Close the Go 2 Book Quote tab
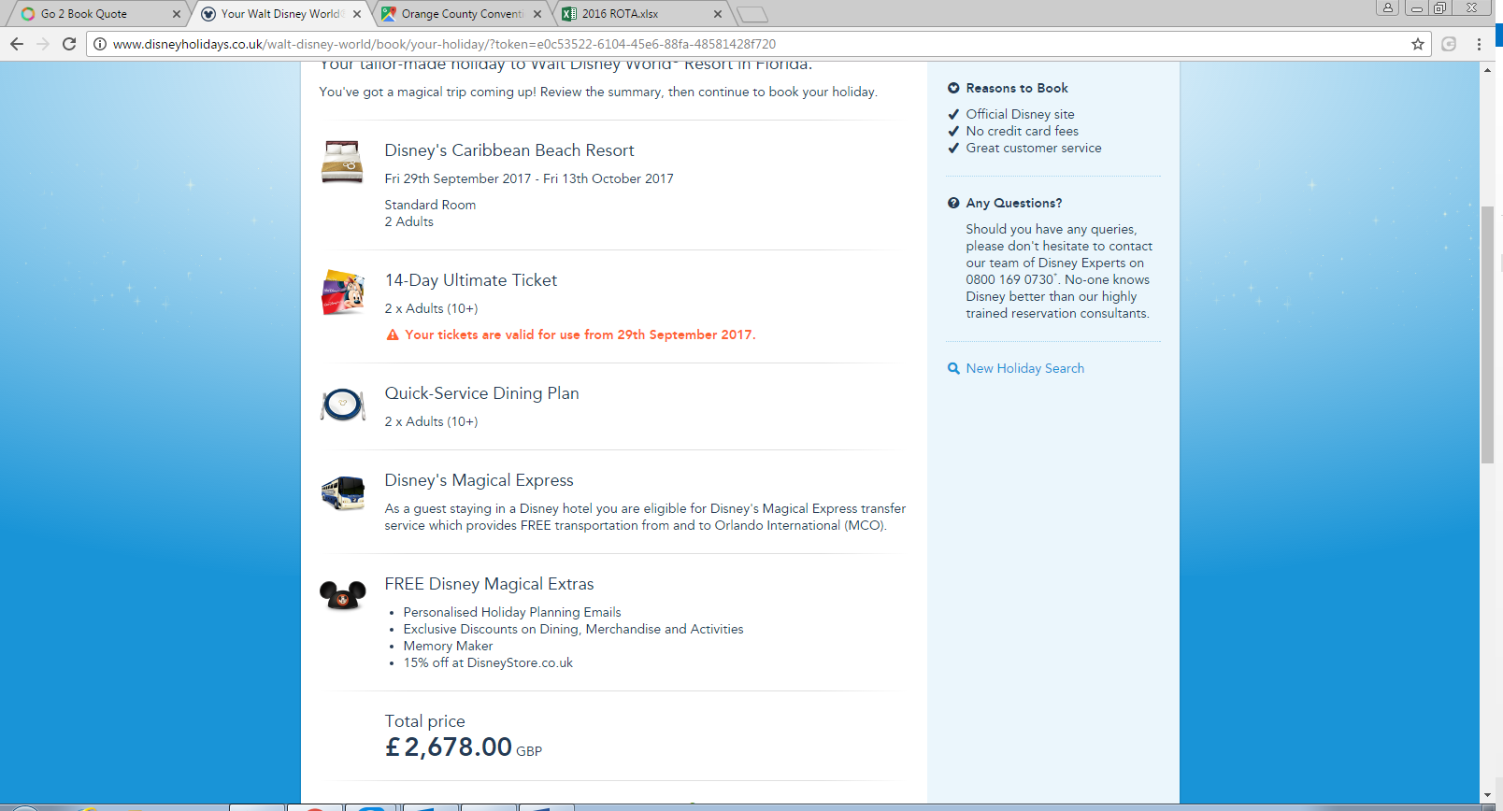 pos(177,14)
